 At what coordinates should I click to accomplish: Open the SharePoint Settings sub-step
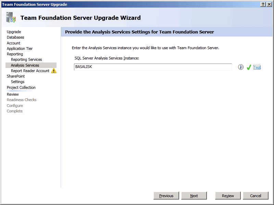click(x=17, y=82)
